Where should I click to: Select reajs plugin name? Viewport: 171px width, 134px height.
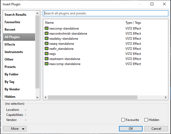[53, 54]
